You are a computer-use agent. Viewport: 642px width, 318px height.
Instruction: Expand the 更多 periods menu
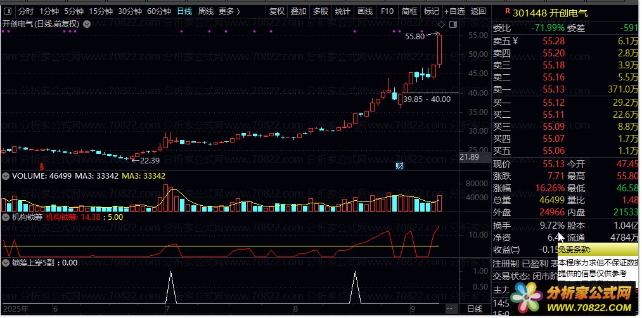[229, 11]
